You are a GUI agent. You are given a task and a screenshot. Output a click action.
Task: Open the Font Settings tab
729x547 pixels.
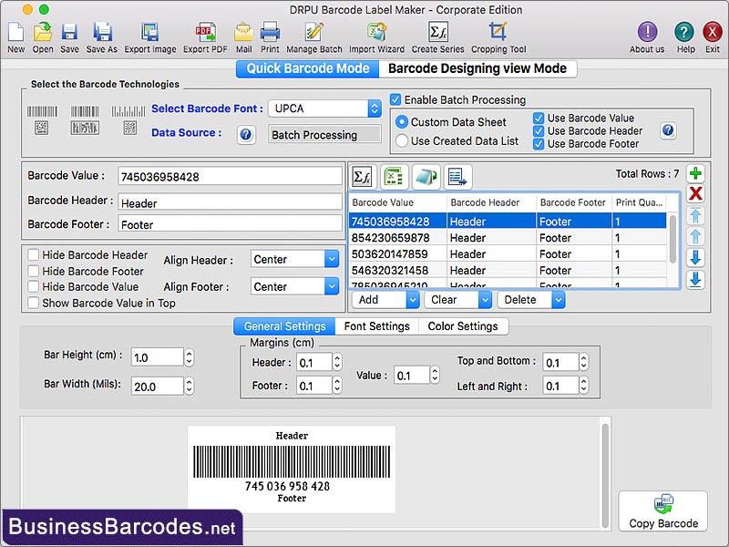tap(377, 325)
